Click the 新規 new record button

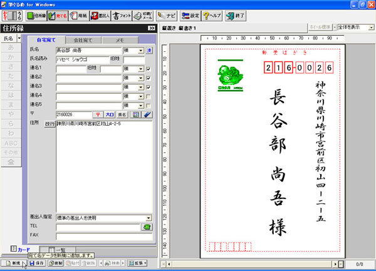tap(13, 263)
